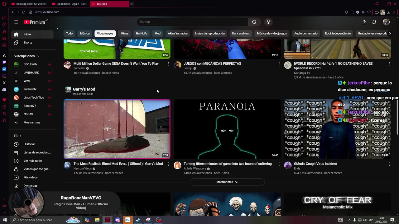The height and width of the screenshot is (224, 399).
Task: Open Twitch in the Opera sidebar
Action: [4, 62]
